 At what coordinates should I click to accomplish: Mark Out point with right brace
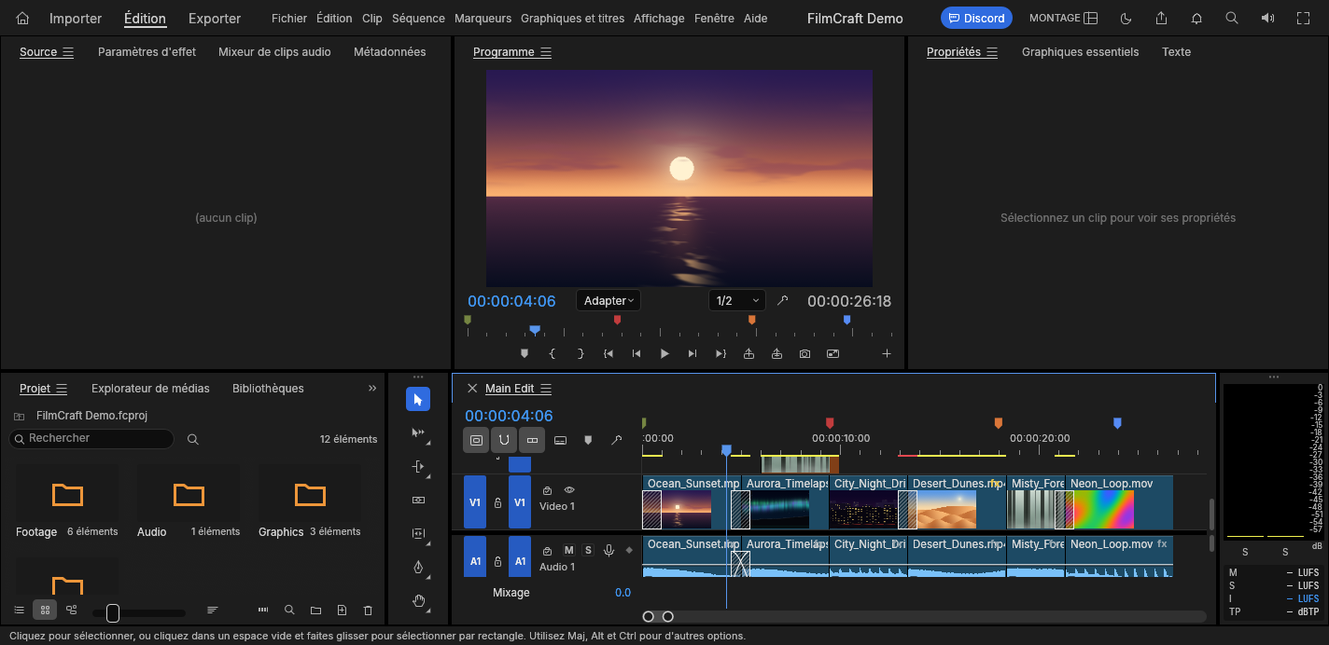[581, 354]
